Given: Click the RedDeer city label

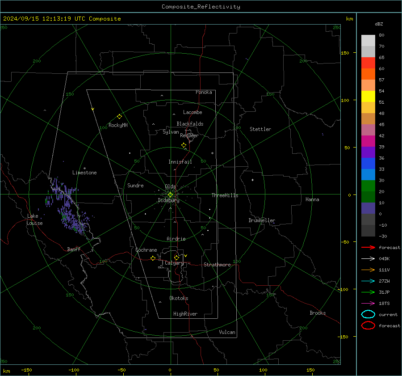Looking at the screenshot, I should (x=189, y=135).
